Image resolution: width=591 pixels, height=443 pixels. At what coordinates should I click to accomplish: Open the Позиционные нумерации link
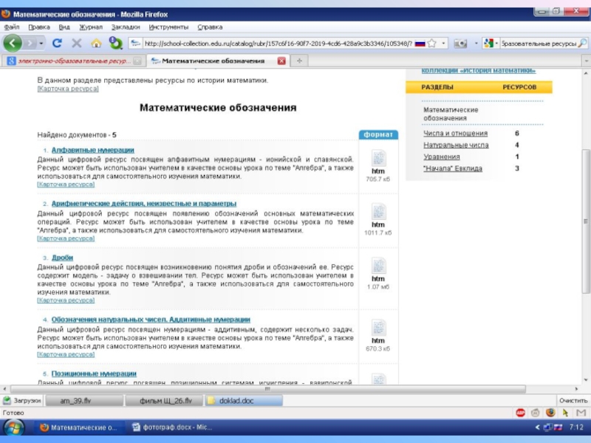pos(94,374)
